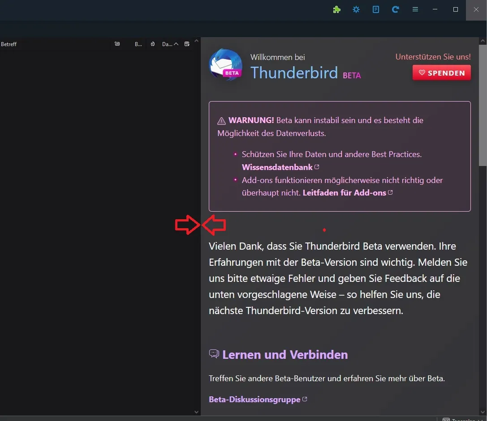Click the welcome page scrollbar down arrow
Image resolution: width=487 pixels, height=421 pixels.
[483, 412]
